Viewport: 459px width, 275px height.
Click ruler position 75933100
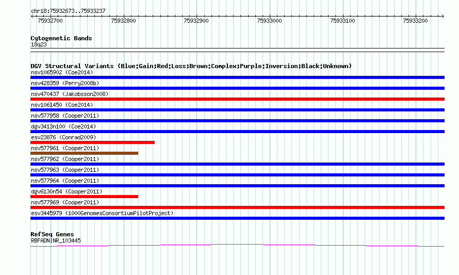[342, 21]
